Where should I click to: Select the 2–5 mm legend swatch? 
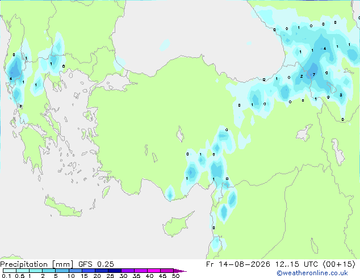pyautogui.click(x=49, y=271)
